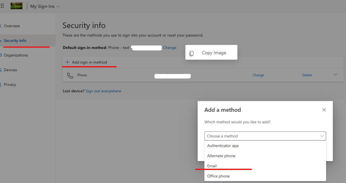Open the app launcher grid icon

tap(2, 6)
